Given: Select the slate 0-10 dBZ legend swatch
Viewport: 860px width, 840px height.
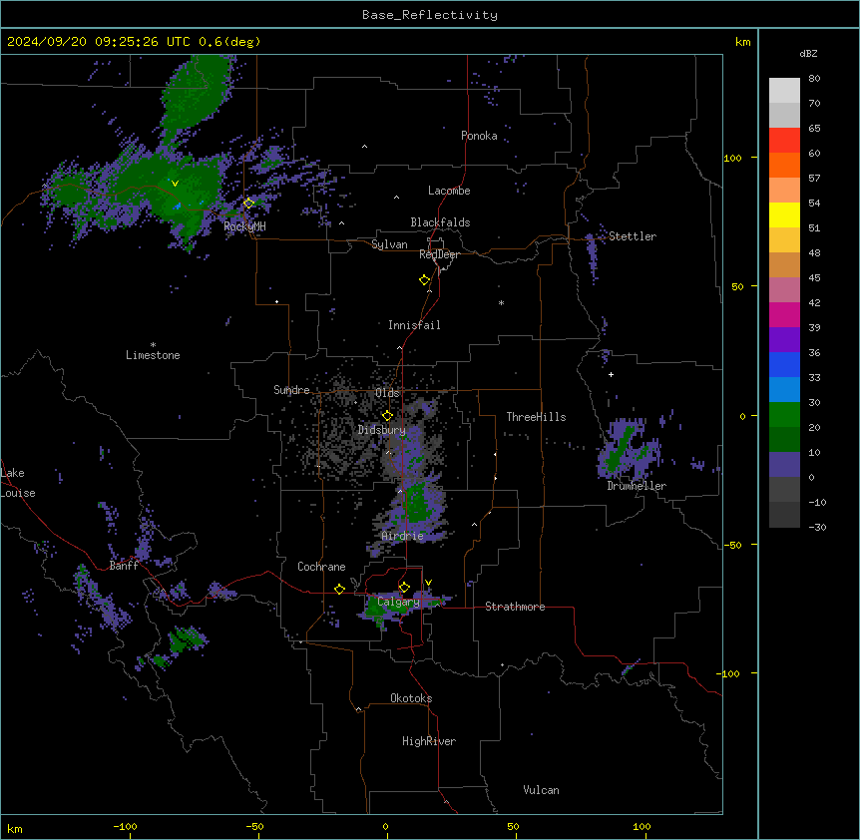Looking at the screenshot, I should click(x=784, y=465).
